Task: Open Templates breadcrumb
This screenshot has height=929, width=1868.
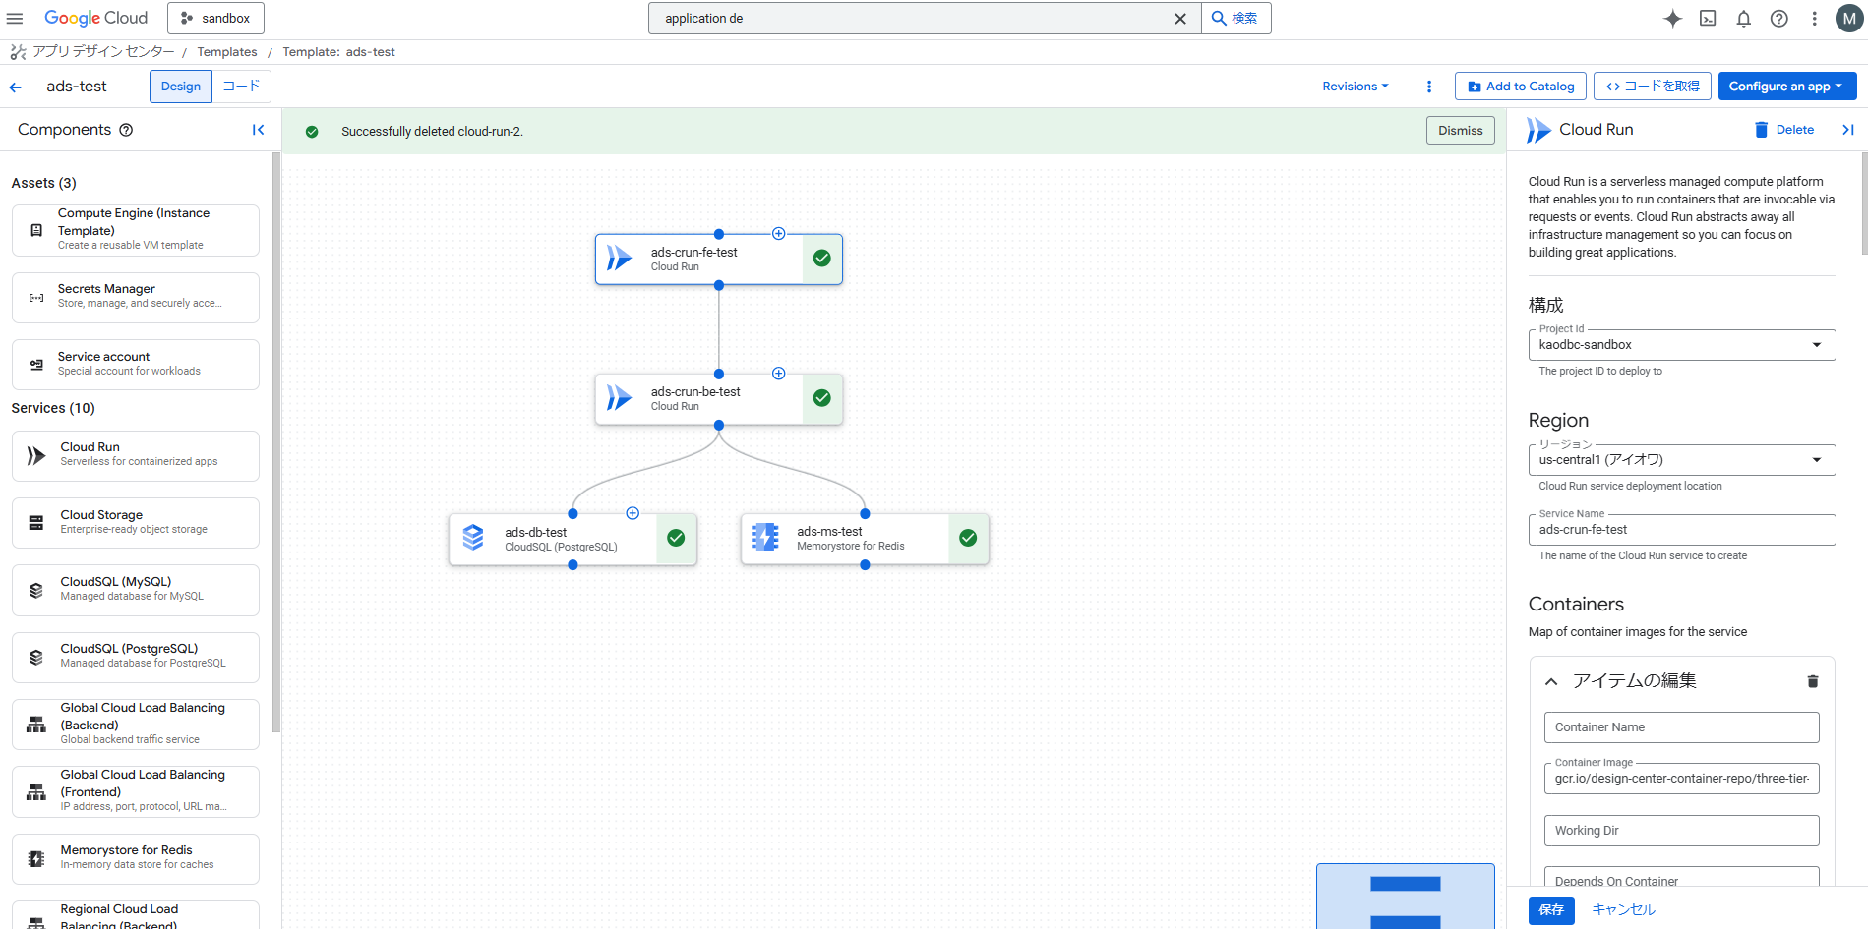Action: coord(227,52)
